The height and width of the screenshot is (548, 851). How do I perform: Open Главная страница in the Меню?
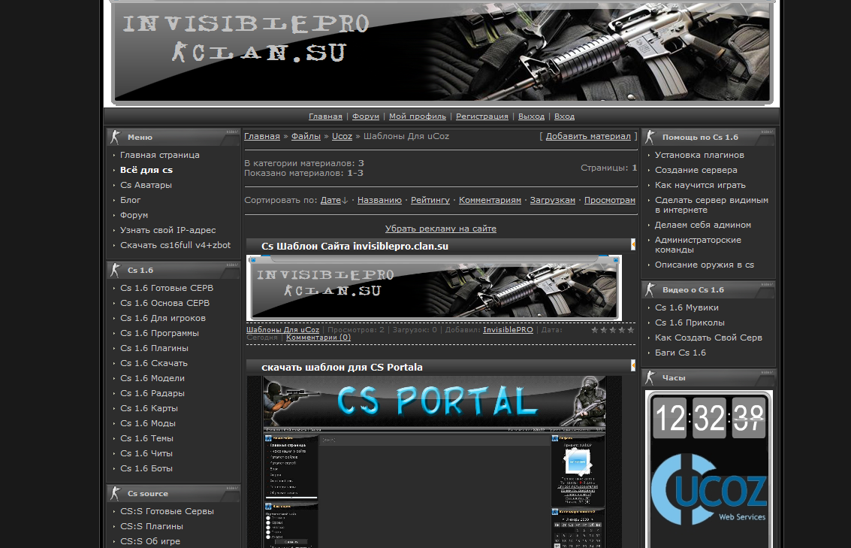159,156
